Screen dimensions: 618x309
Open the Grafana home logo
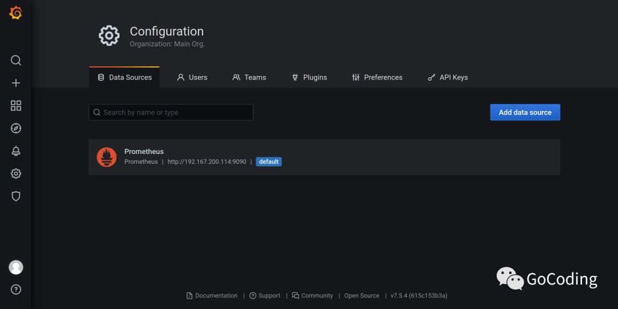click(16, 13)
